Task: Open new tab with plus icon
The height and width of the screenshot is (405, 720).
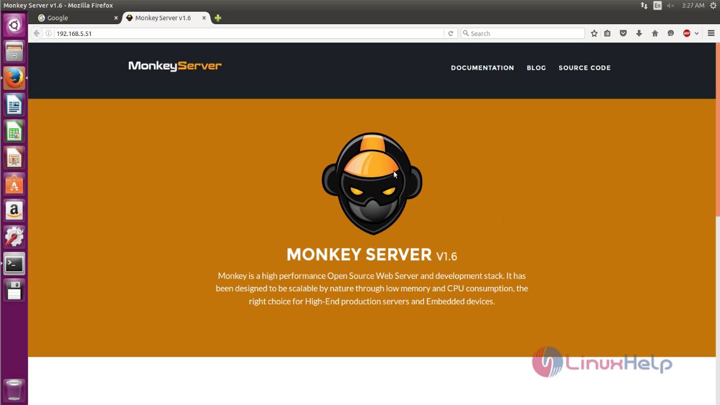Action: click(218, 17)
